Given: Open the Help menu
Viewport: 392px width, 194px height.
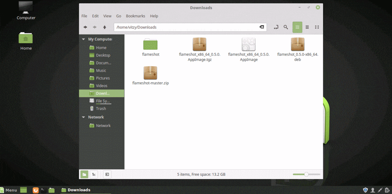Looking at the screenshot, I should click(x=154, y=16).
